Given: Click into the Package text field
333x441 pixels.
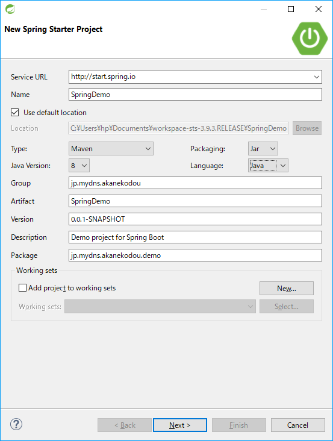Looking at the screenshot, I should tap(195, 255).
